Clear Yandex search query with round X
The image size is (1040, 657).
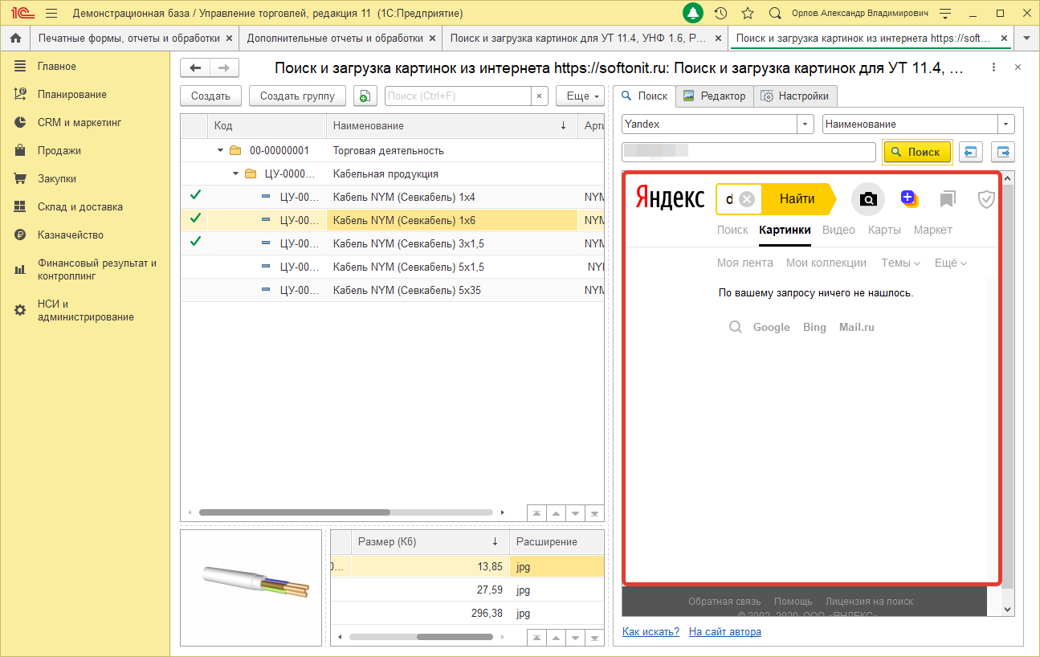pyautogui.click(x=747, y=199)
